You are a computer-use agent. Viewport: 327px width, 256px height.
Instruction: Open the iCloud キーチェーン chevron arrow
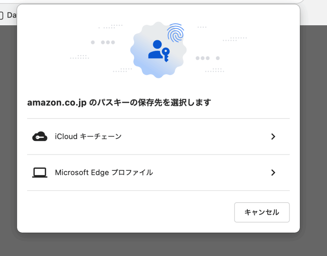(x=273, y=137)
